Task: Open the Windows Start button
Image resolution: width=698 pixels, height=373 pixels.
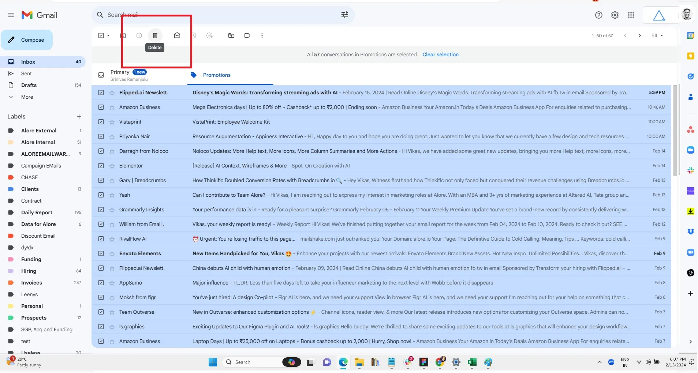Action: [x=213, y=362]
